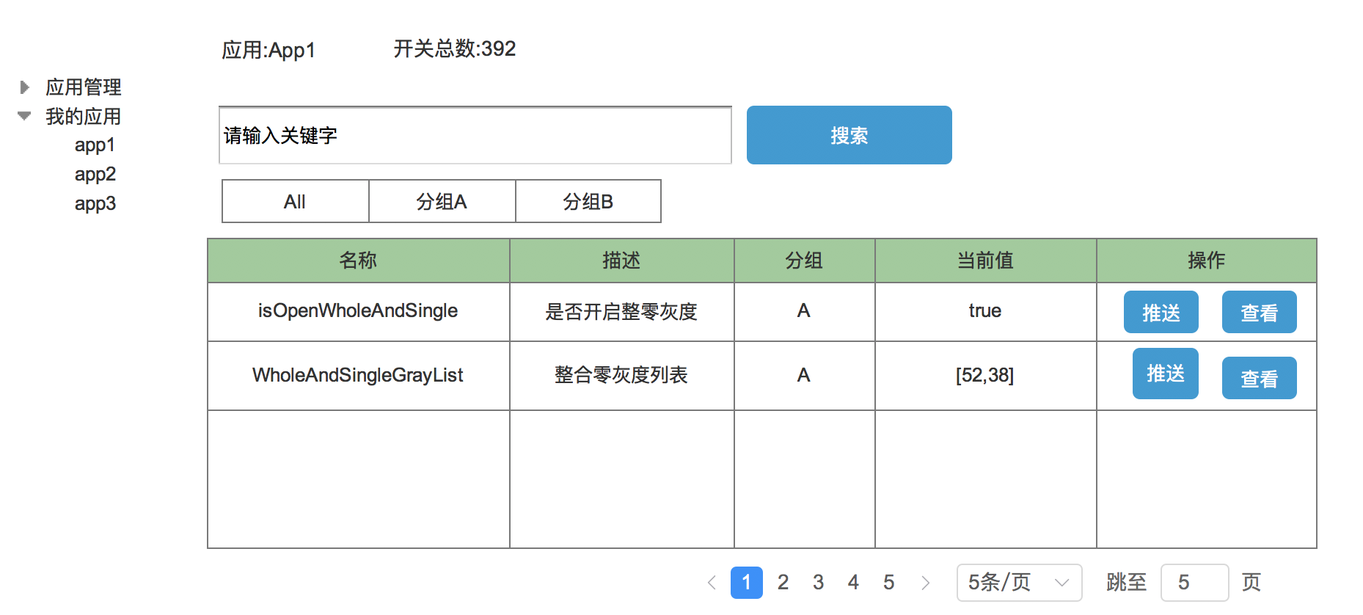The image size is (1363, 615).
Task: Click the 搜索 search button
Action: click(849, 135)
